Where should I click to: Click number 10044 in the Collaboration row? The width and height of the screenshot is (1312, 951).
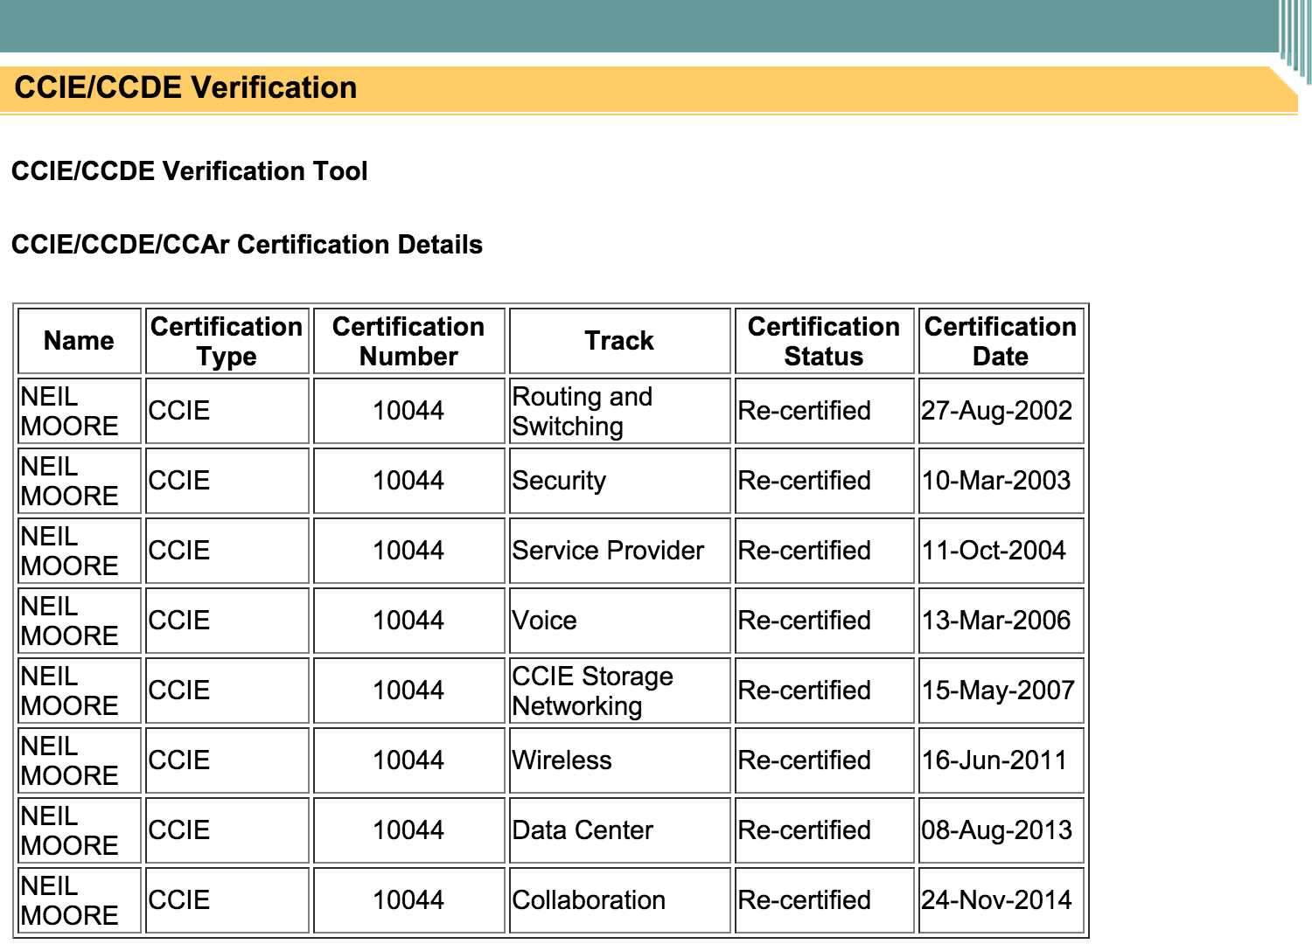click(x=408, y=900)
